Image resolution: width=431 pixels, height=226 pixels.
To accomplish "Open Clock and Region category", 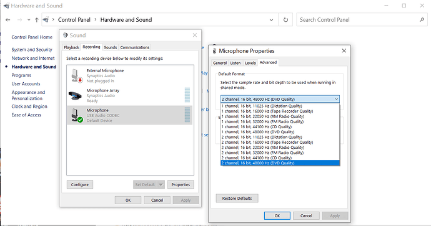I will pos(29,106).
